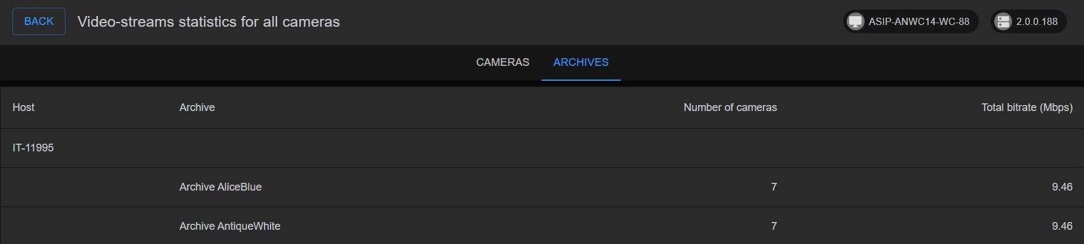Sort by the Host column header
This screenshot has width=1084, height=244.
pyautogui.click(x=24, y=107)
